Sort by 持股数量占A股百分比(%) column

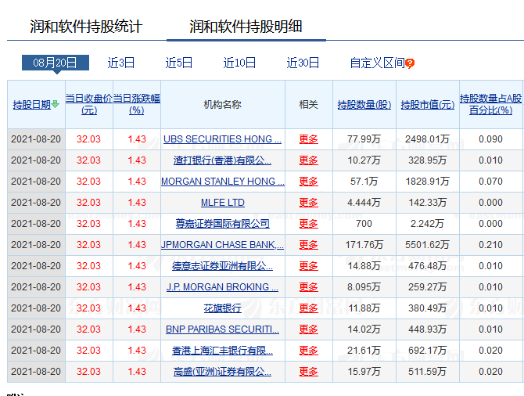click(490, 104)
